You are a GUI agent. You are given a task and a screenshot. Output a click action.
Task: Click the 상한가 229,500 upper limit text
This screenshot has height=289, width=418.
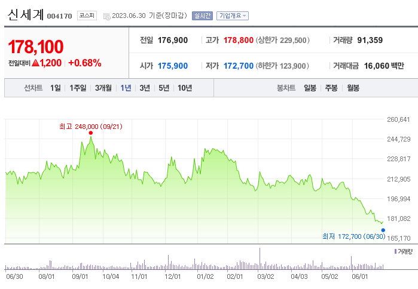click(283, 40)
